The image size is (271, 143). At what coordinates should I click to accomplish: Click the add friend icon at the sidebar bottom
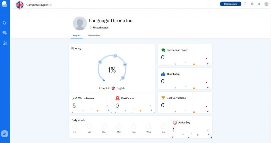(x=4, y=134)
